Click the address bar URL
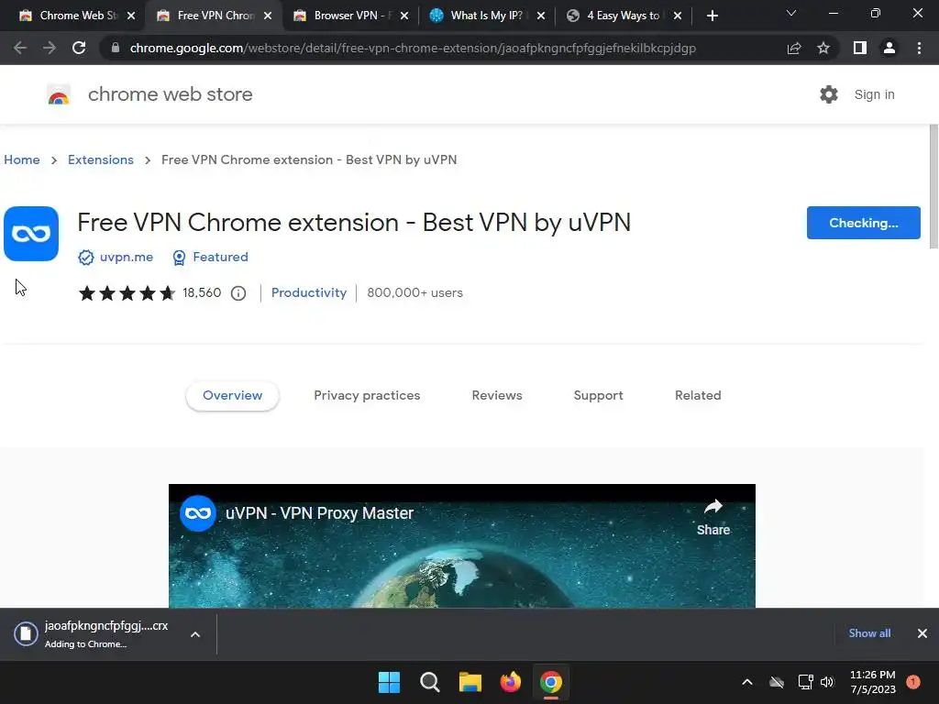 pyautogui.click(x=413, y=48)
